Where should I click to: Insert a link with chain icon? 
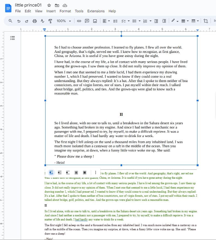79,21
